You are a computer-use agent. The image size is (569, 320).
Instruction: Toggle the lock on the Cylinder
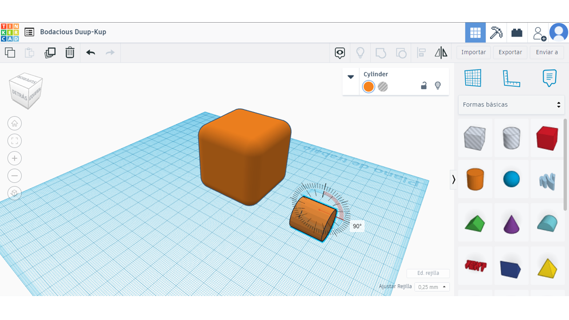tap(424, 86)
